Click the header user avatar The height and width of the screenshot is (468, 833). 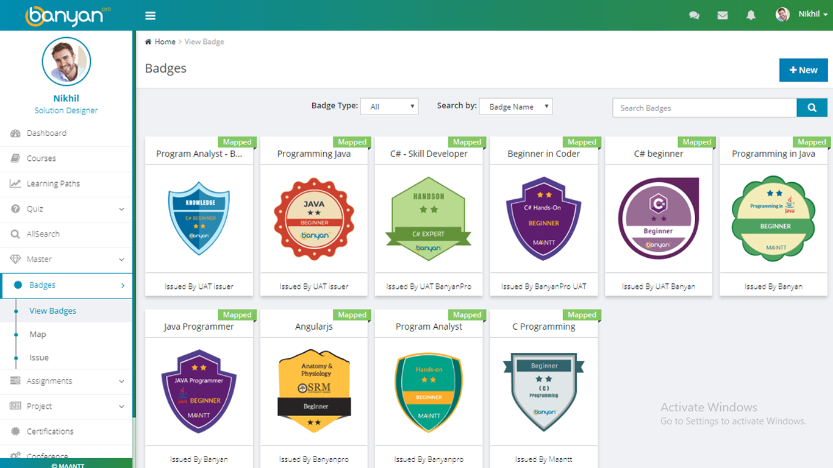click(782, 15)
